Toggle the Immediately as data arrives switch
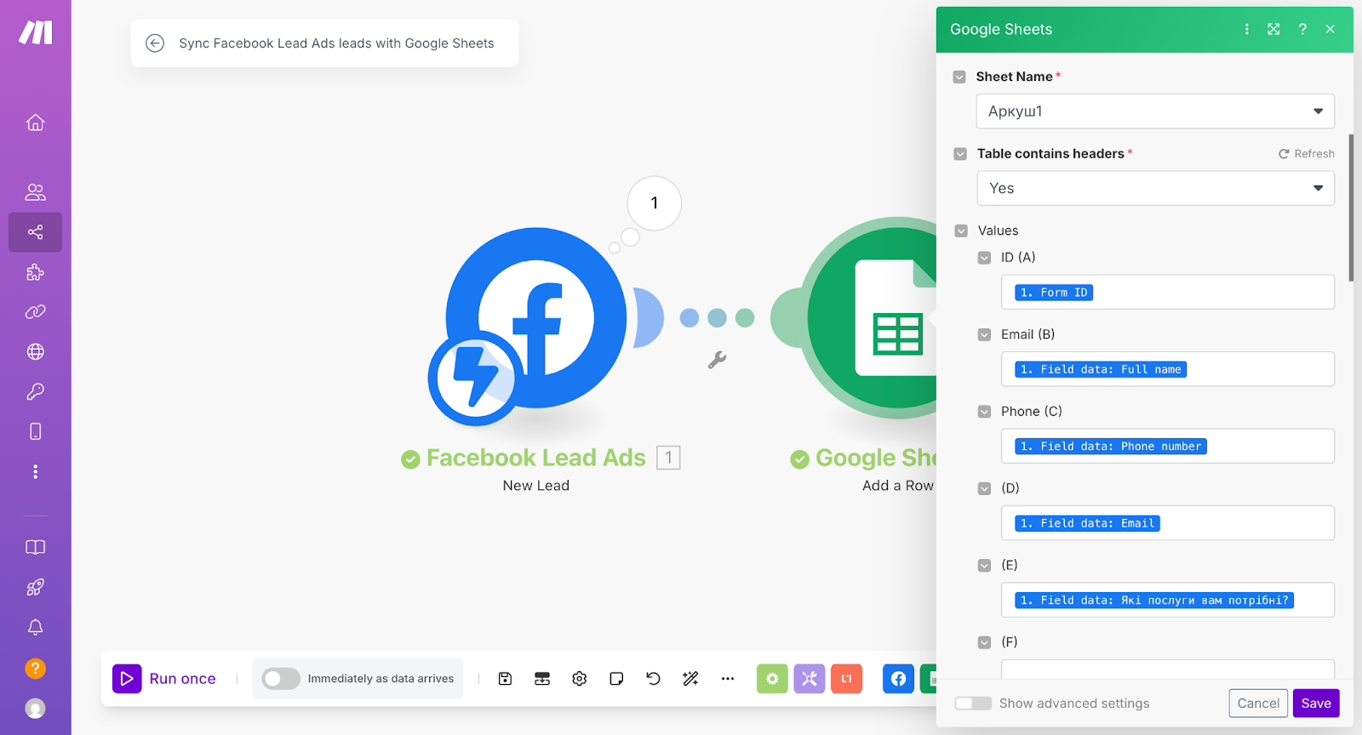This screenshot has width=1362, height=735. point(281,678)
